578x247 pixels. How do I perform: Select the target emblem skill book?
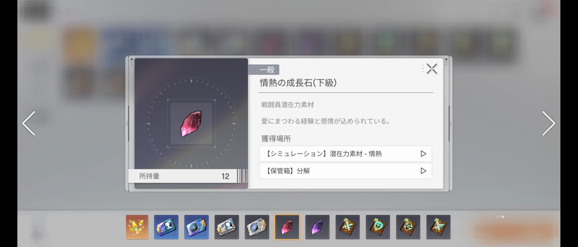408,227
